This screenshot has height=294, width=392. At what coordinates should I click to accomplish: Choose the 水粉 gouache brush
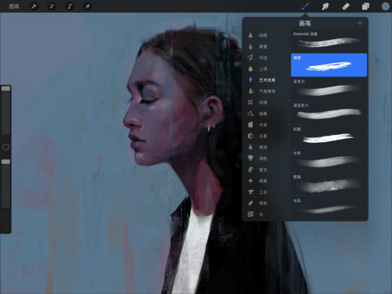point(329,160)
